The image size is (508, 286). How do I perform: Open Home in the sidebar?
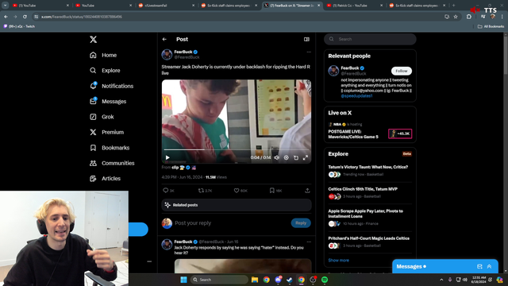coord(103,55)
